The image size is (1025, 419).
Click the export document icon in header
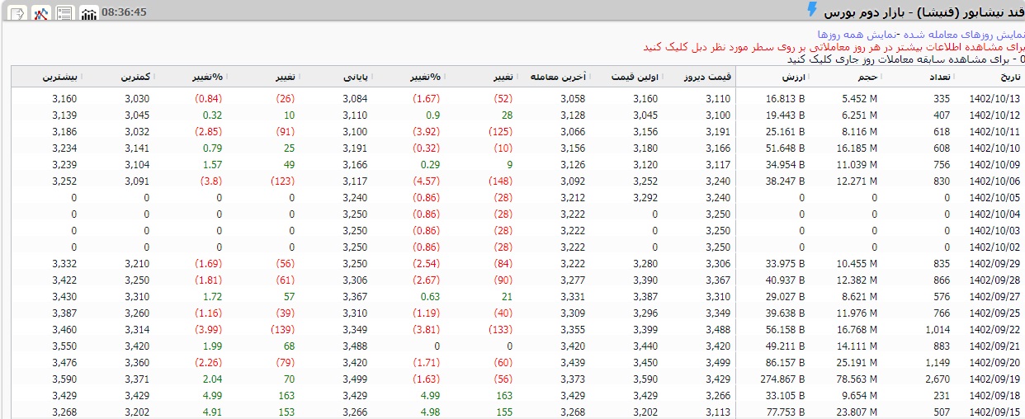tap(17, 12)
